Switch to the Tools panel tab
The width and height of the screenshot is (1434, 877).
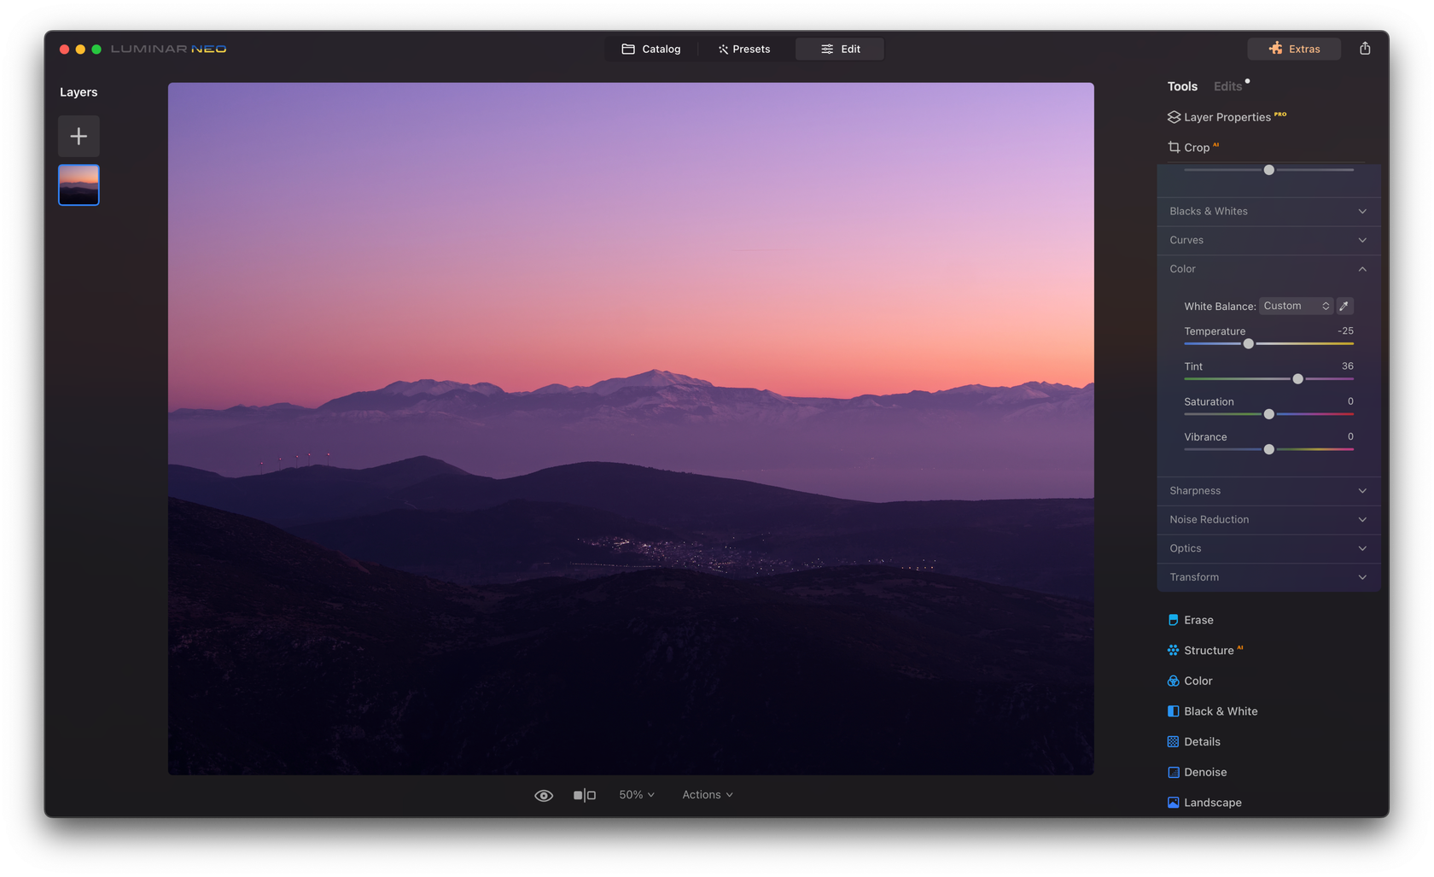pos(1182,86)
